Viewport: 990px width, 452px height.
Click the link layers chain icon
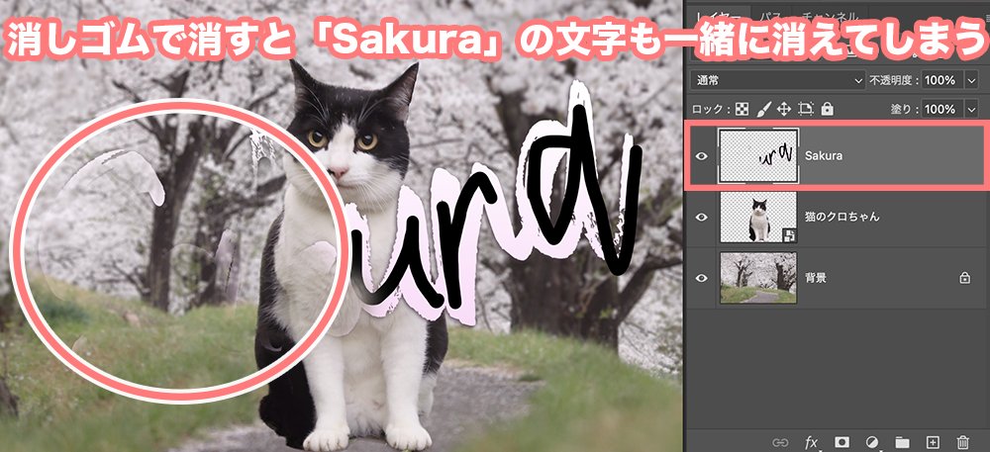tap(781, 442)
